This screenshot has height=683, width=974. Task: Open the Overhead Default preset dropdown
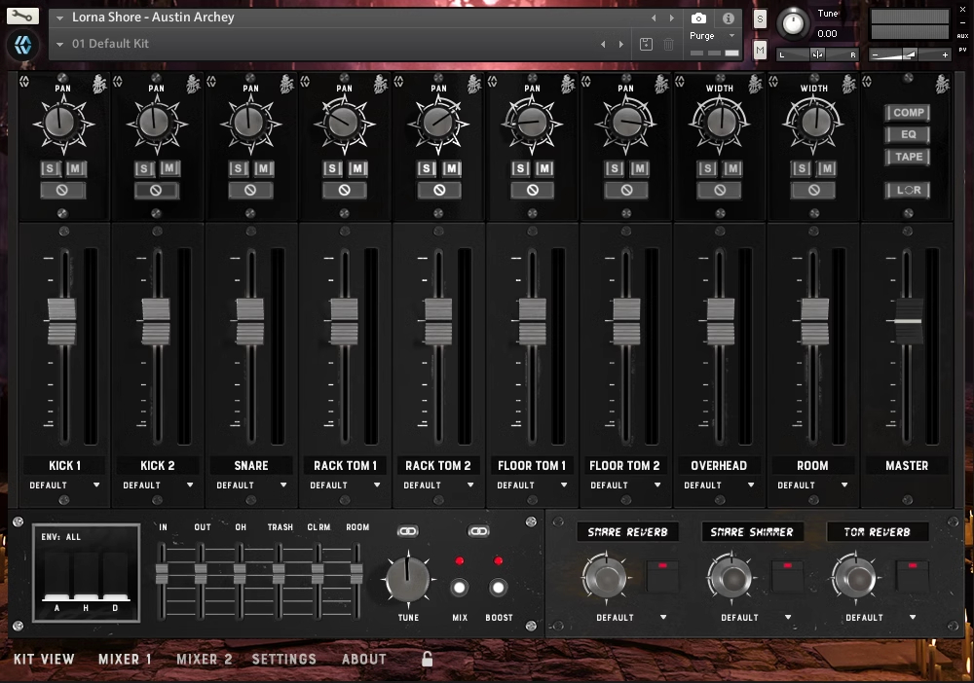coord(720,485)
